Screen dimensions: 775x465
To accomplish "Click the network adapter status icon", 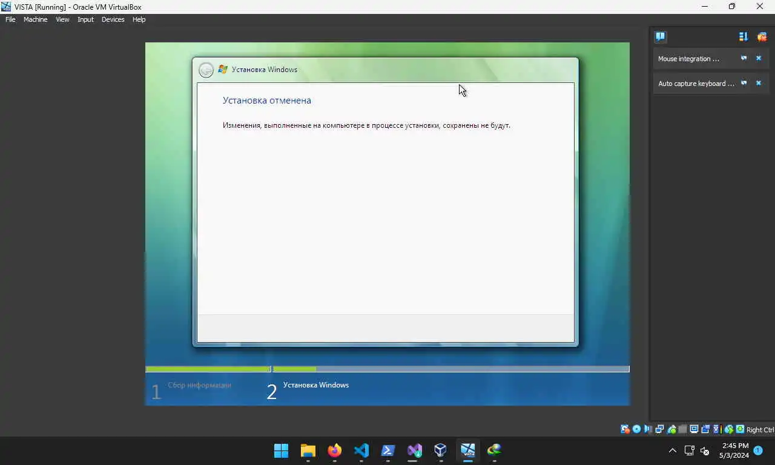I will coord(659,429).
